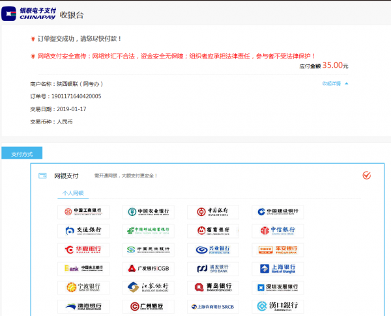Click hint text 需开通网银，大额支付更安全

coord(126,176)
